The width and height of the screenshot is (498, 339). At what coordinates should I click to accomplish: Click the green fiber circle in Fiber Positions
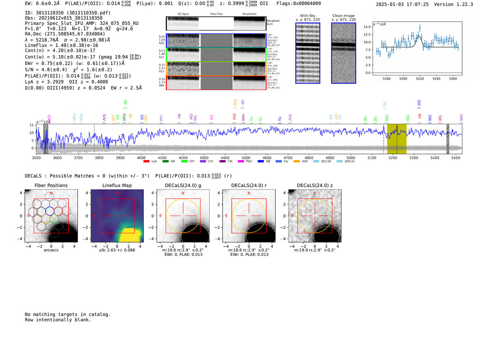pyautogui.click(x=54, y=219)
